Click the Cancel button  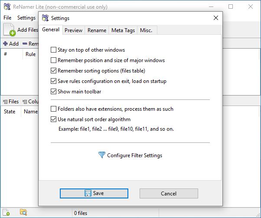click(x=169, y=194)
